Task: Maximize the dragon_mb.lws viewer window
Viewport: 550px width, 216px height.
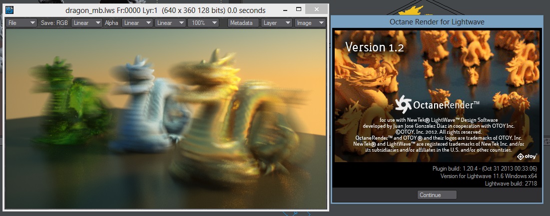Action: [x=299, y=9]
